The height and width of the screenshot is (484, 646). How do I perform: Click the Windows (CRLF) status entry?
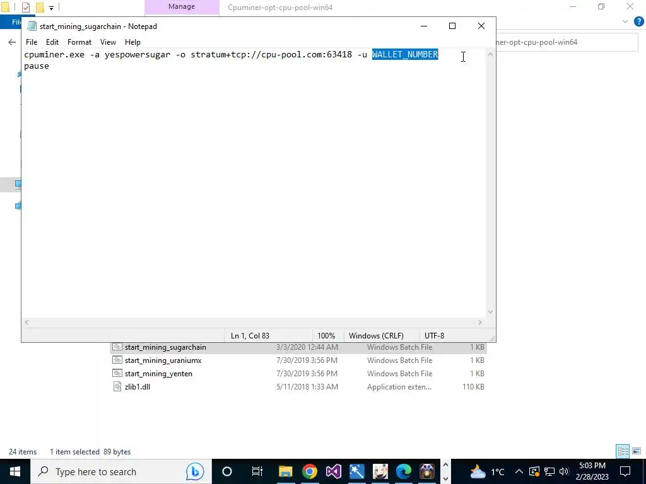pos(376,335)
